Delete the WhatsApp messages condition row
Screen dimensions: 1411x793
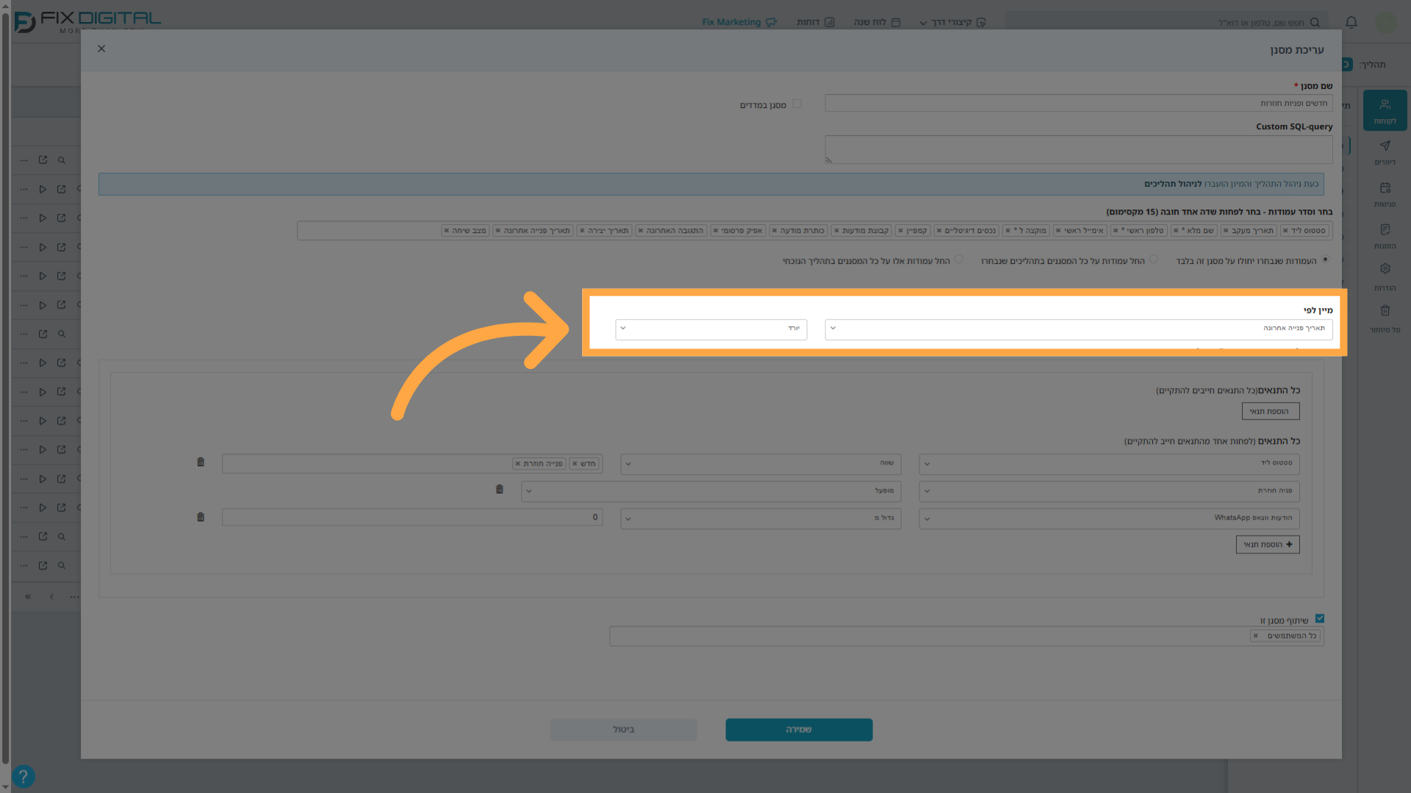coord(201,517)
